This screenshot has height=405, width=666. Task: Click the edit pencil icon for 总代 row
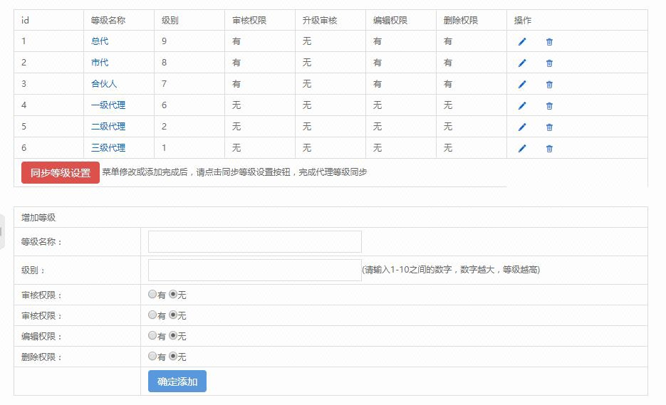tap(522, 41)
